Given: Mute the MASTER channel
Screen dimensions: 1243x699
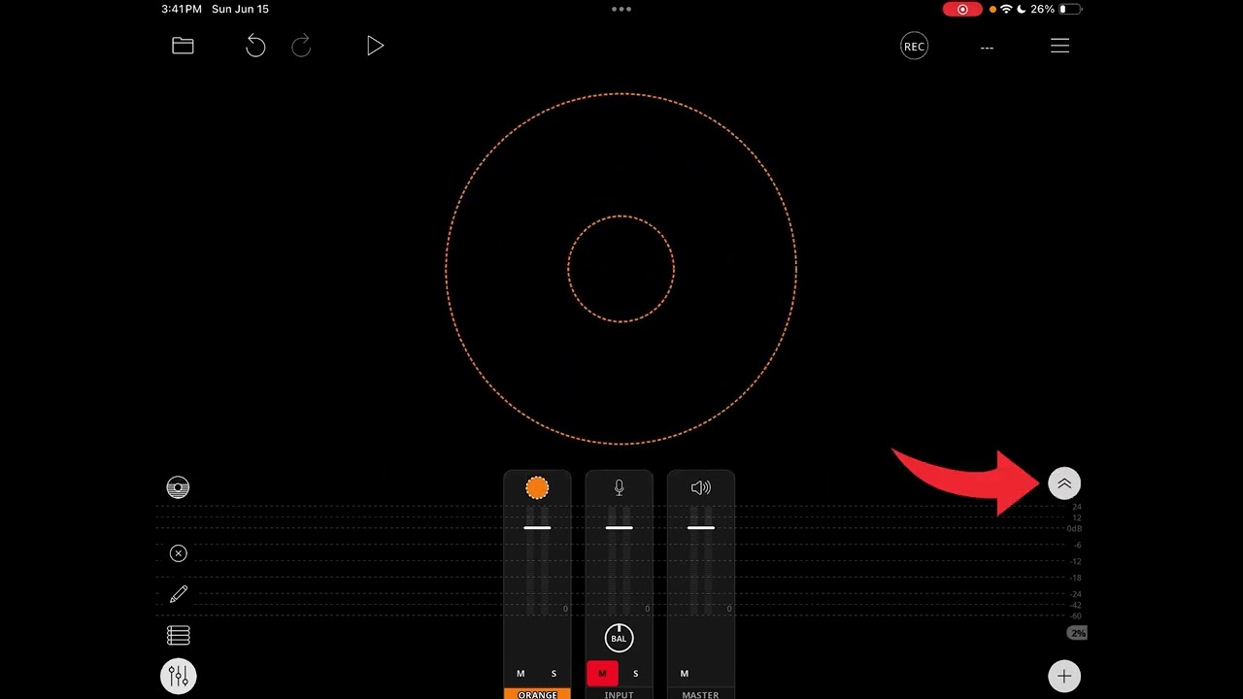Looking at the screenshot, I should (x=685, y=674).
